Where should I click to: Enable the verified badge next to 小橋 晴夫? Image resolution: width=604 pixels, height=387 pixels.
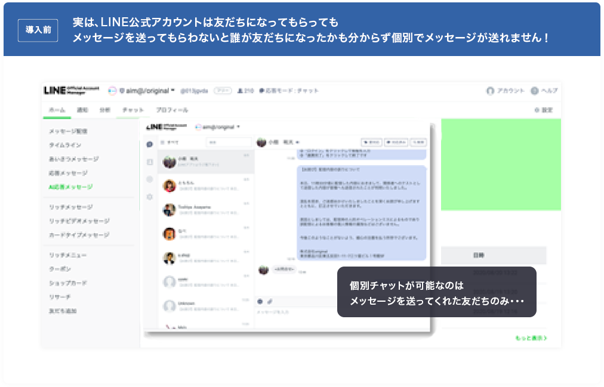[297, 142]
